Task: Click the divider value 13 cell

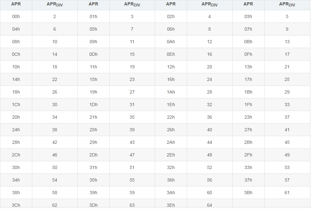Action: pos(287,42)
